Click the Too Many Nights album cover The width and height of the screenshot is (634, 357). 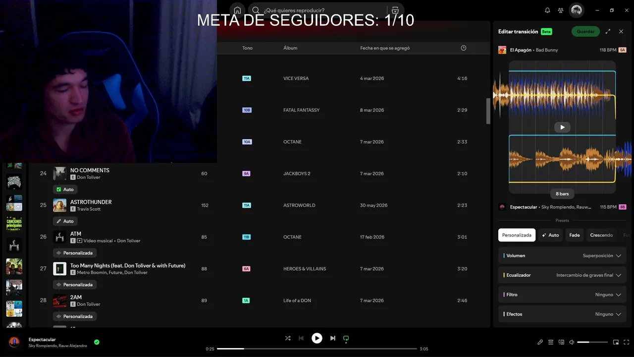(x=60, y=269)
